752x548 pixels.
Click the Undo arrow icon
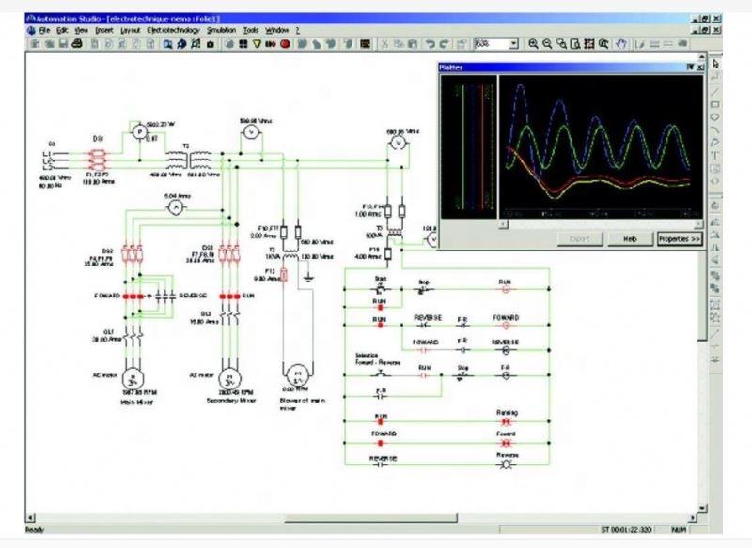coord(430,44)
